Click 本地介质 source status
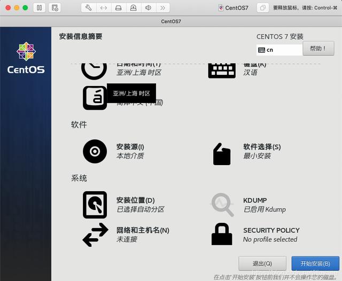The height and width of the screenshot is (281, 342). (x=130, y=156)
